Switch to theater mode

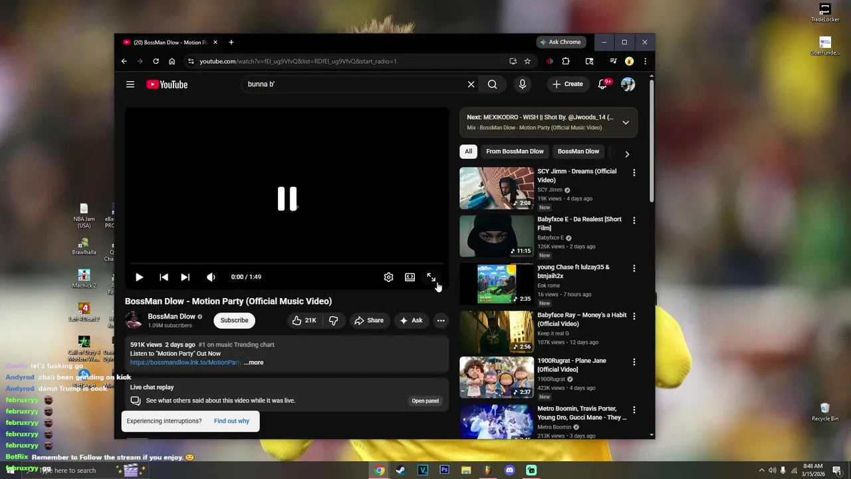point(410,277)
